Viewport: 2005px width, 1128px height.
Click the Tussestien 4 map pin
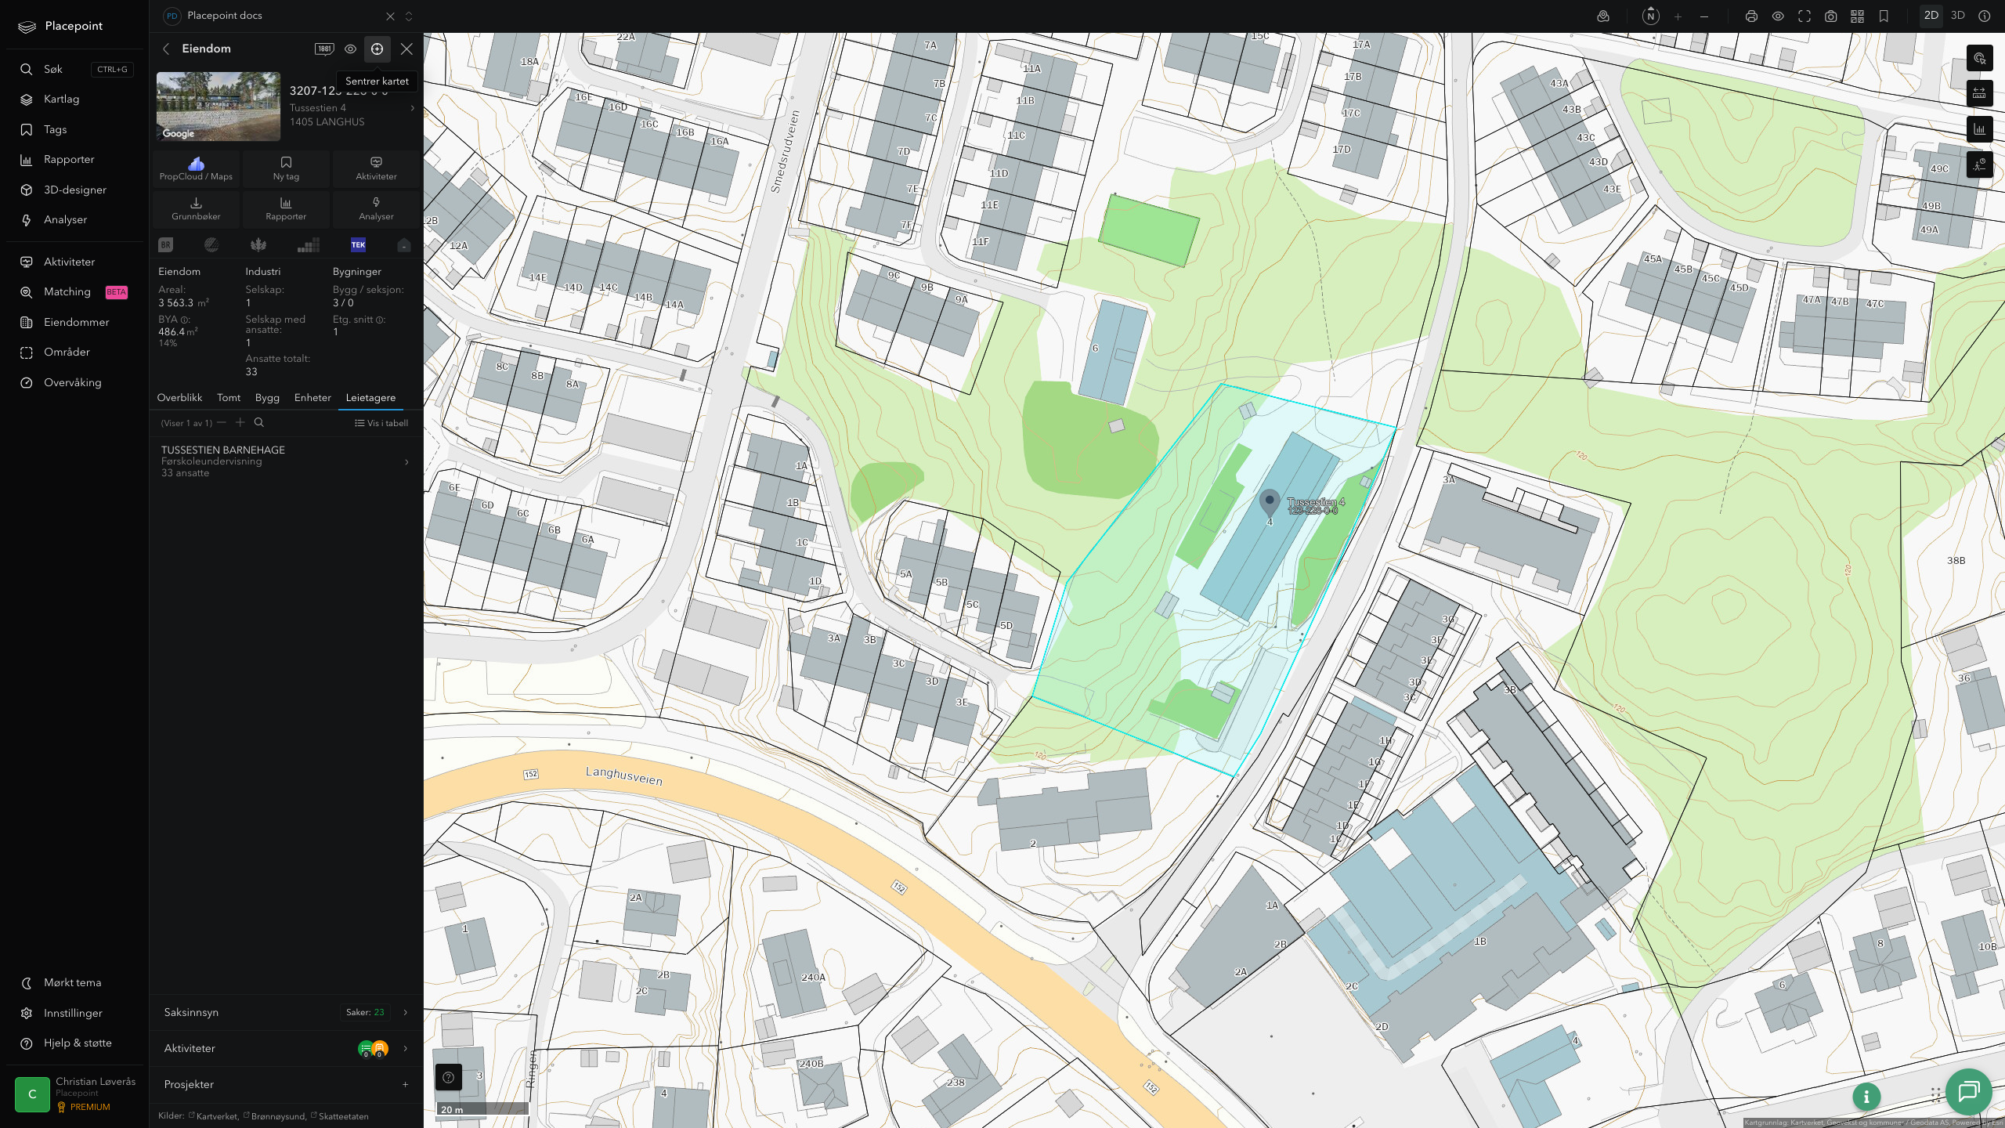point(1270,504)
